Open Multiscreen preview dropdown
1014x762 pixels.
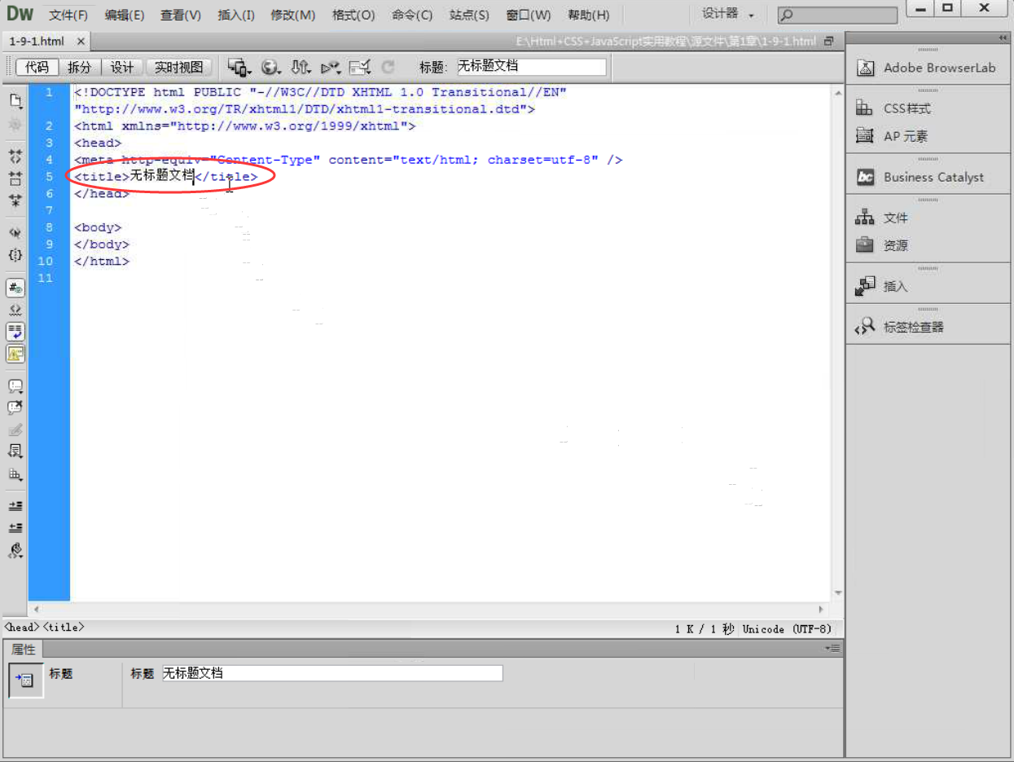(x=239, y=68)
